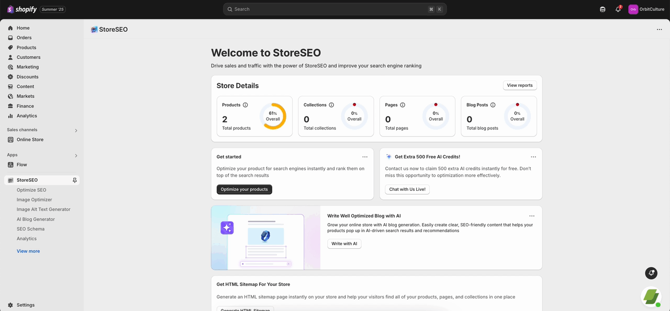
Task: Click the notifications bell icon
Action: (x=618, y=9)
